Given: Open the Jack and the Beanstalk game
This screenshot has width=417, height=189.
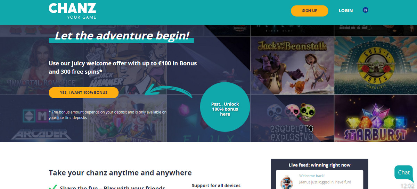Looking at the screenshot, I should pos(292,65).
